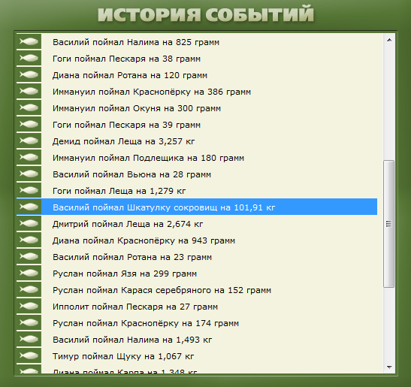Image resolution: width=411 pixels, height=387 pixels.
Task: Select row 'Ипполит поймал Пескаря на 27 грамм'
Action: click(197, 306)
